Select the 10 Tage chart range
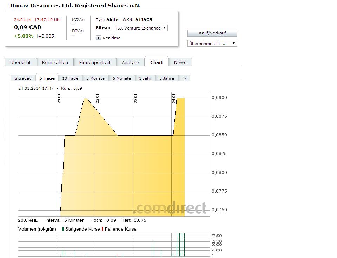 click(70, 78)
